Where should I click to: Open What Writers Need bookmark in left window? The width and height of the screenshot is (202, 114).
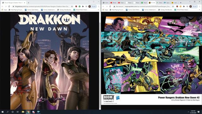pyautogui.click(x=80, y=10)
